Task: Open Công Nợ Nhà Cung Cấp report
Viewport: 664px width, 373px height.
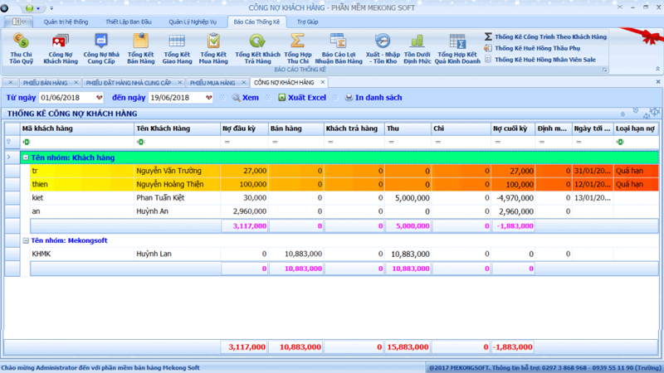Action: tap(101, 49)
